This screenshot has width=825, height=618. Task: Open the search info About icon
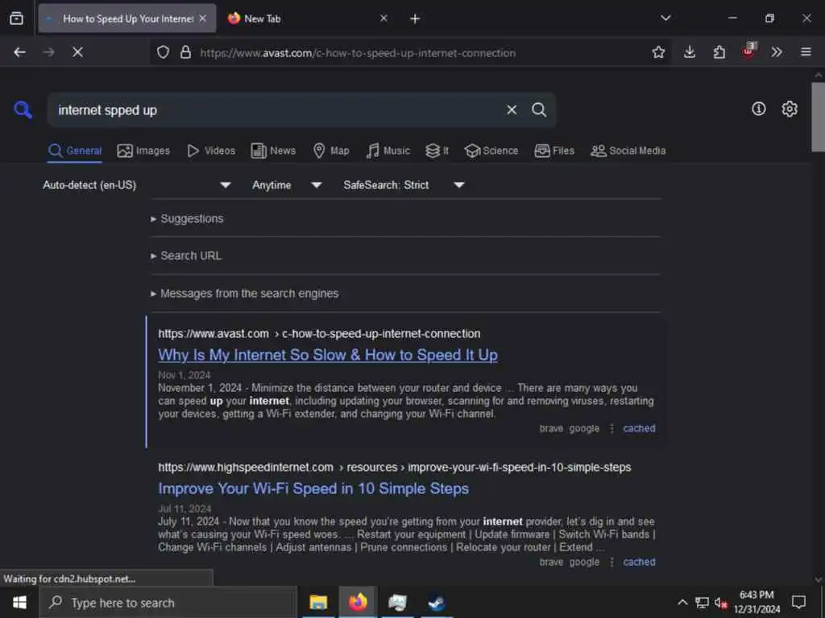(x=758, y=109)
